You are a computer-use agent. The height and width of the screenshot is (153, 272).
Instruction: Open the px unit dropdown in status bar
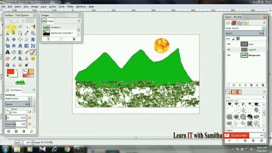[19, 142]
